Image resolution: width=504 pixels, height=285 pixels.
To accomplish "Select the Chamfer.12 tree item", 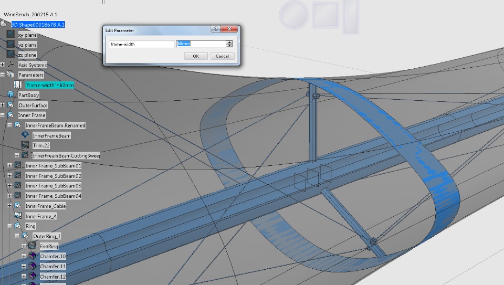I will pos(53,276).
